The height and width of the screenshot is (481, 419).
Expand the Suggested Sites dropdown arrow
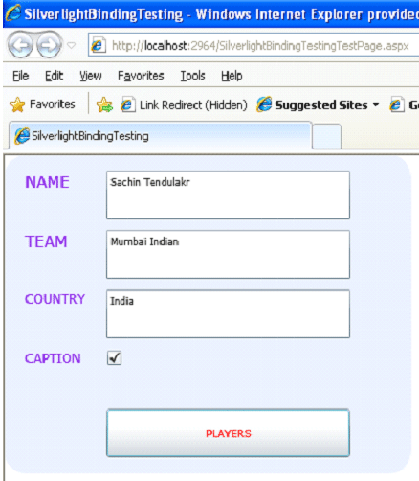(376, 104)
